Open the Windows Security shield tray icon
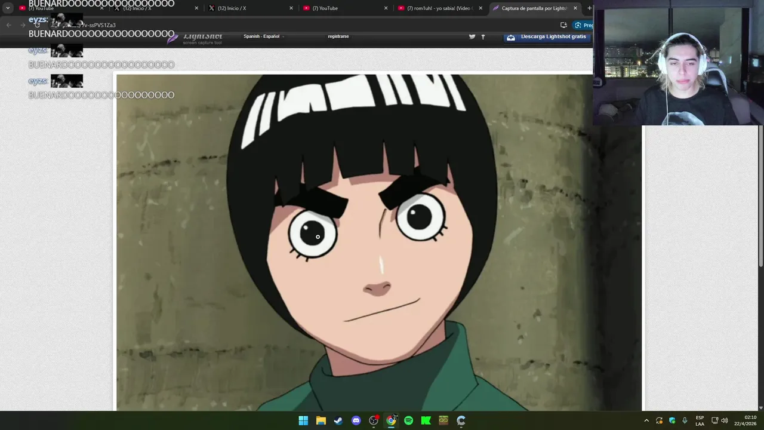 672,420
